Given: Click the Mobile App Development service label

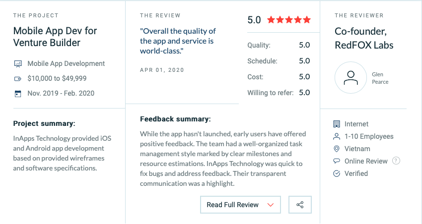Looking at the screenshot, I should [66, 63].
